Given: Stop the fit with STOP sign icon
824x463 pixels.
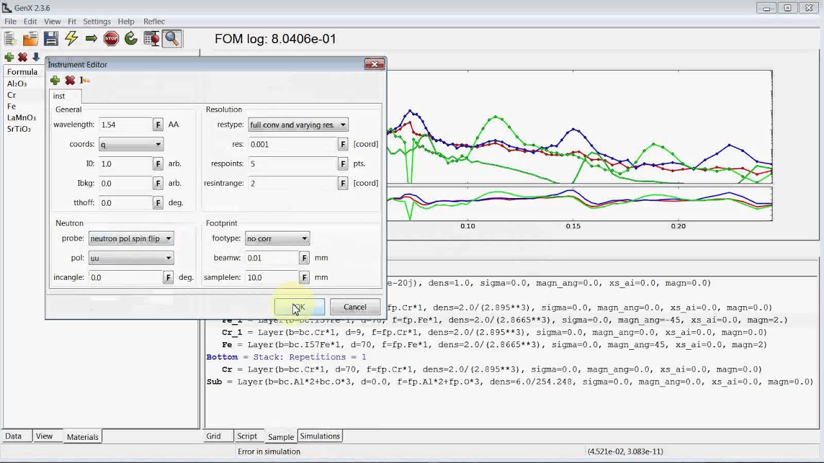Looking at the screenshot, I should [111, 39].
